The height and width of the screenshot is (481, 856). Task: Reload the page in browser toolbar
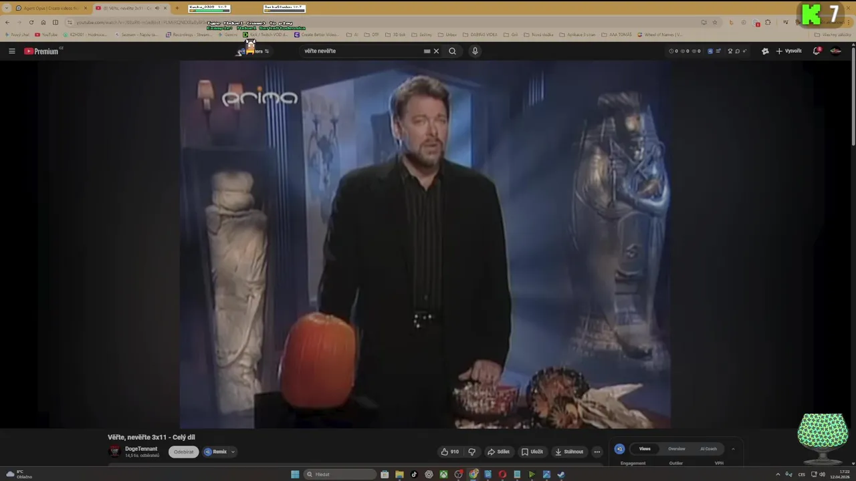(x=31, y=22)
